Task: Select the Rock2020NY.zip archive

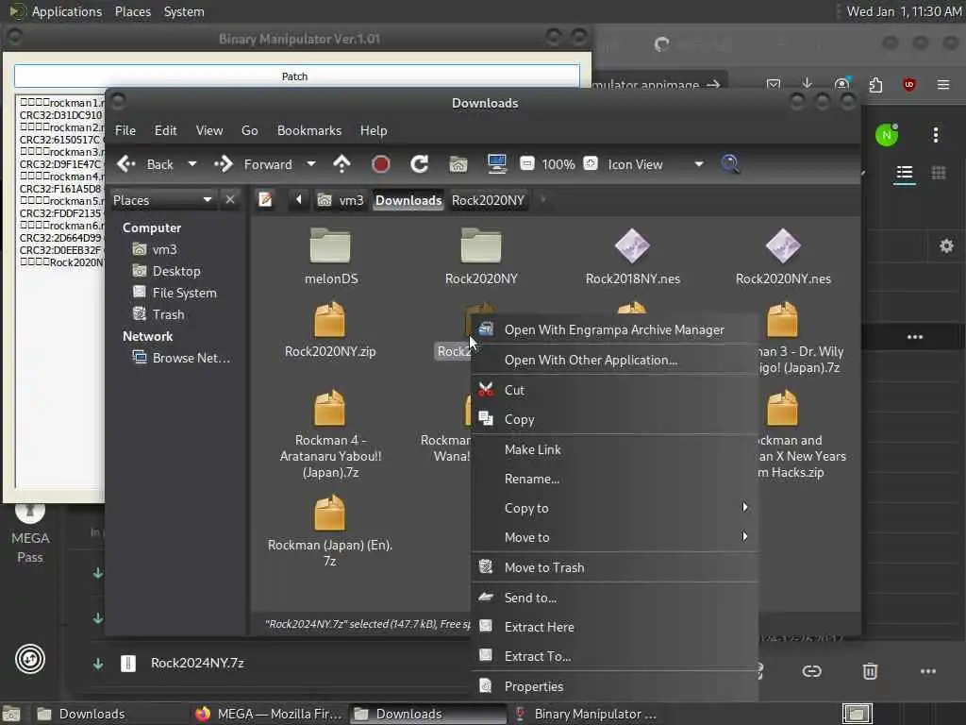Action: coord(330,329)
